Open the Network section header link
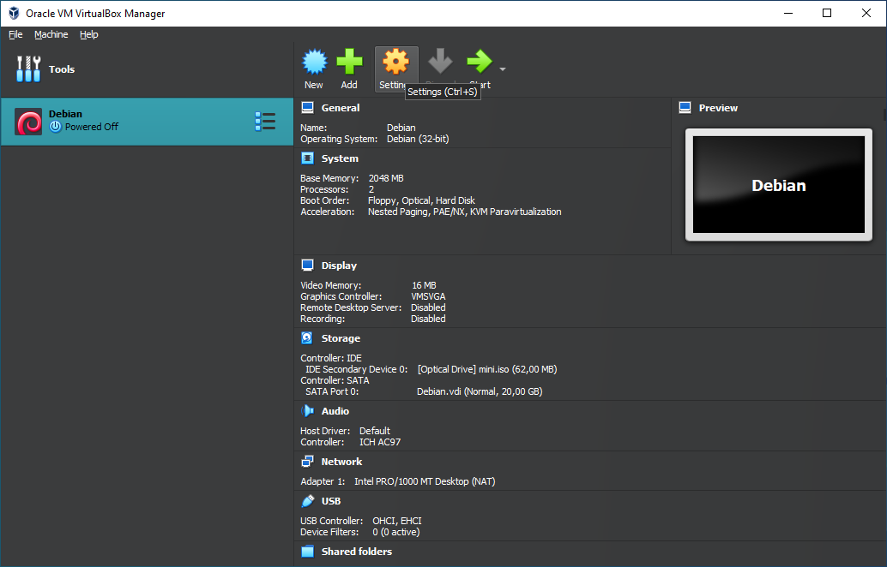This screenshot has width=887, height=567. [x=341, y=462]
